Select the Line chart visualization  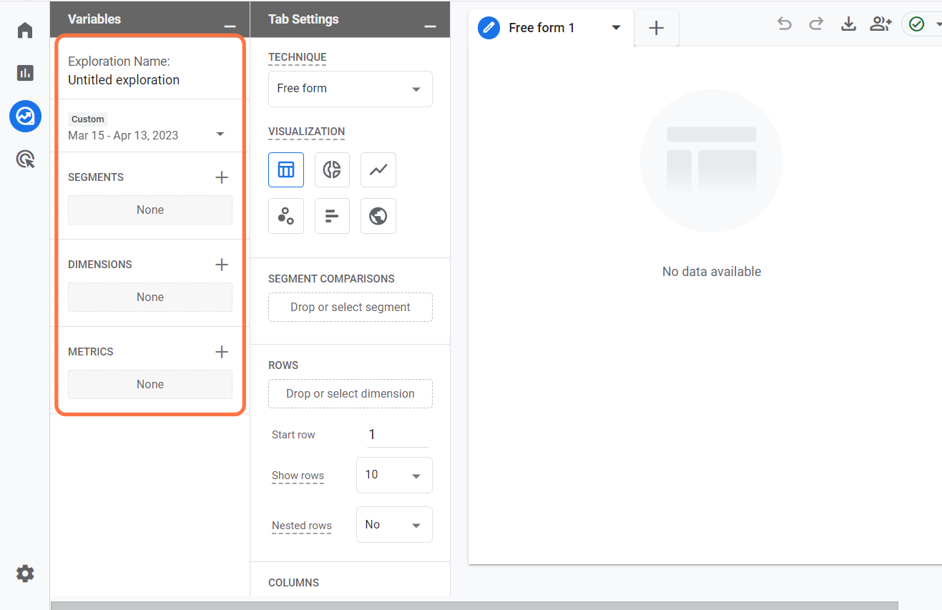(378, 169)
